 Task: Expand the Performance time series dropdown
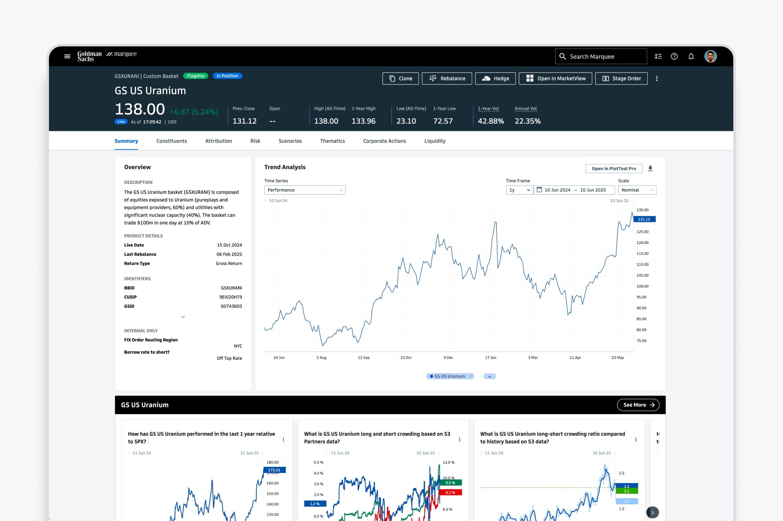(x=304, y=190)
